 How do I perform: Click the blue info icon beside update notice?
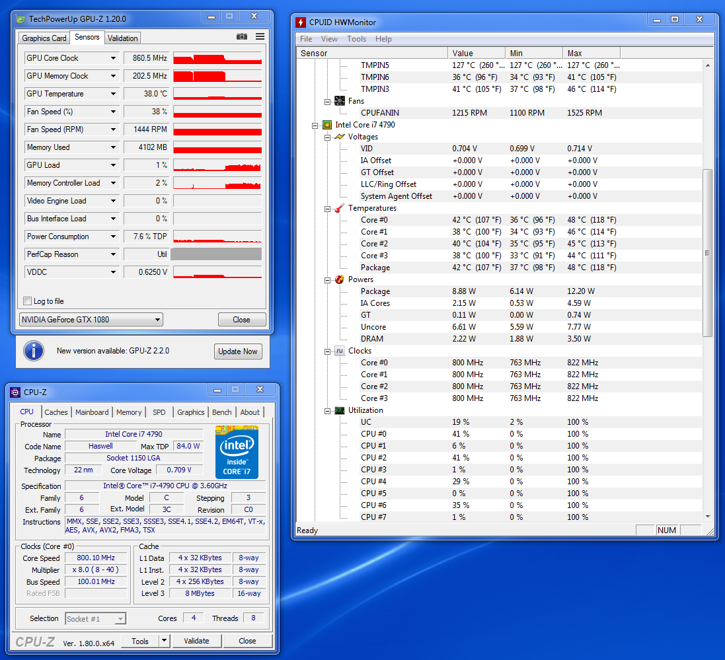coord(34,351)
